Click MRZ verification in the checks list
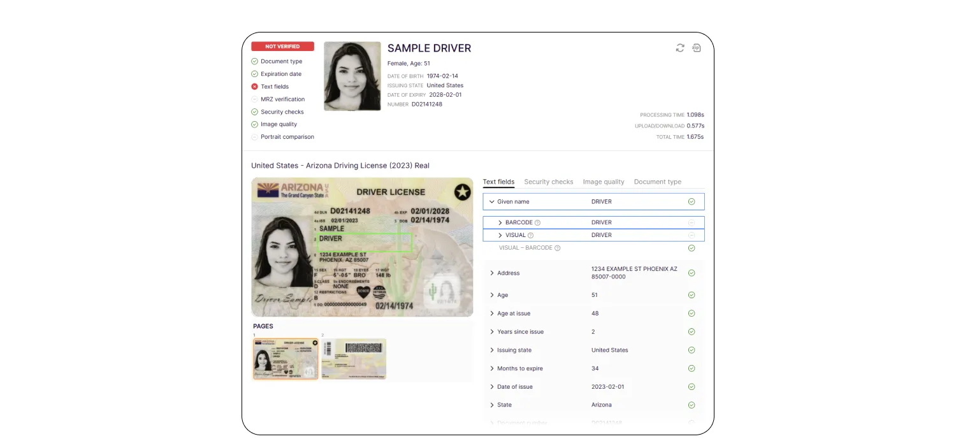 [x=282, y=99]
